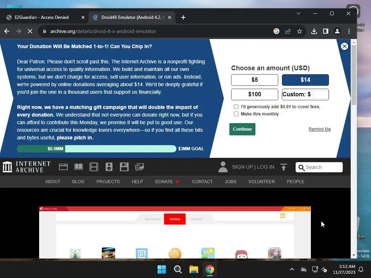This screenshot has width=371, height=278.
Task: Open the ABOUT menu item
Action: point(53,182)
